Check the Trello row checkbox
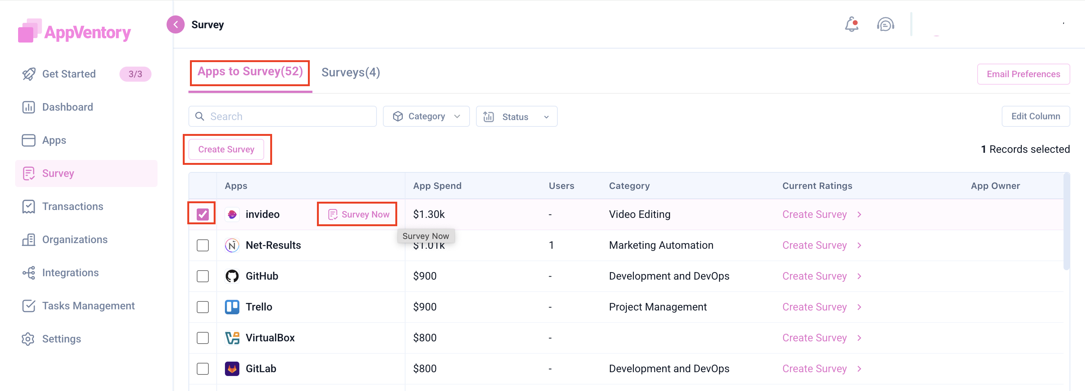Viewport: 1085px width, 391px height. point(203,307)
